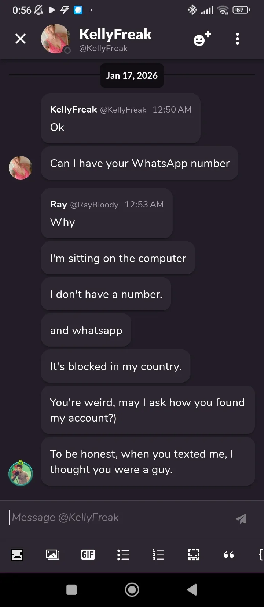Open the add reaction emoji icon
This screenshot has height=607, width=264.
pyautogui.click(x=202, y=39)
